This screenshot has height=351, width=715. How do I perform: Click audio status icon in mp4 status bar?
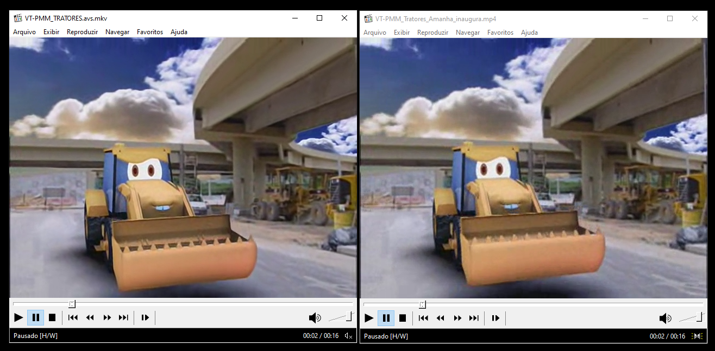(x=697, y=336)
